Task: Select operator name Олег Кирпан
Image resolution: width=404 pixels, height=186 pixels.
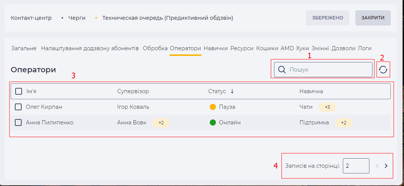Action: pos(44,107)
